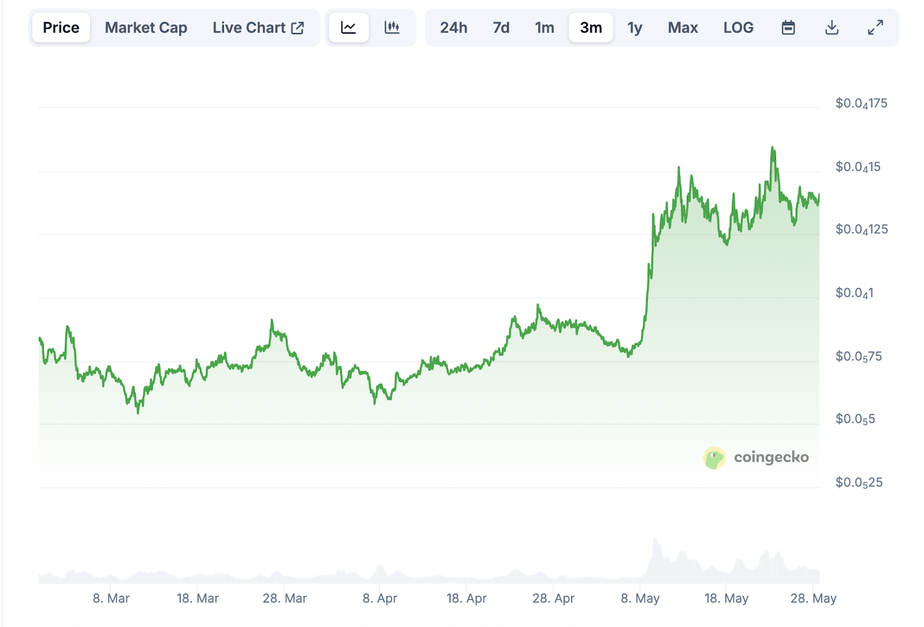Open the Live Chart link

pyautogui.click(x=258, y=28)
